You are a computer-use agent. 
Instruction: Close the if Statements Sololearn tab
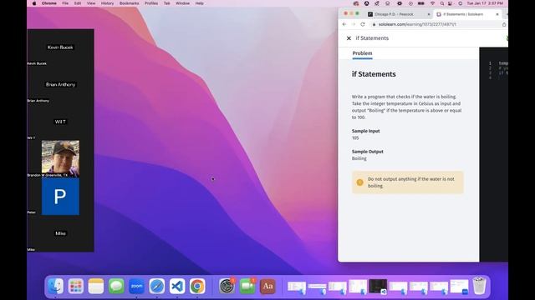coord(497,14)
